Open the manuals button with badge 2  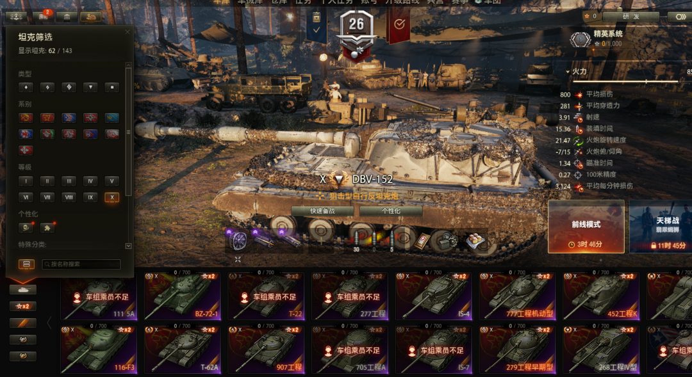pos(44,17)
